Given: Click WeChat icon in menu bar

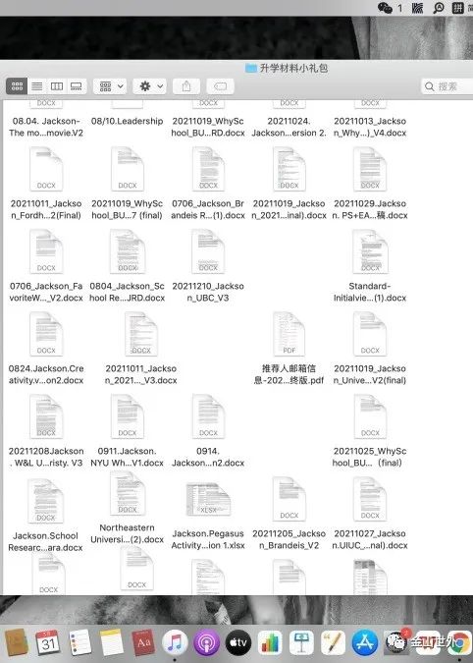Looking at the screenshot, I should 385,8.
